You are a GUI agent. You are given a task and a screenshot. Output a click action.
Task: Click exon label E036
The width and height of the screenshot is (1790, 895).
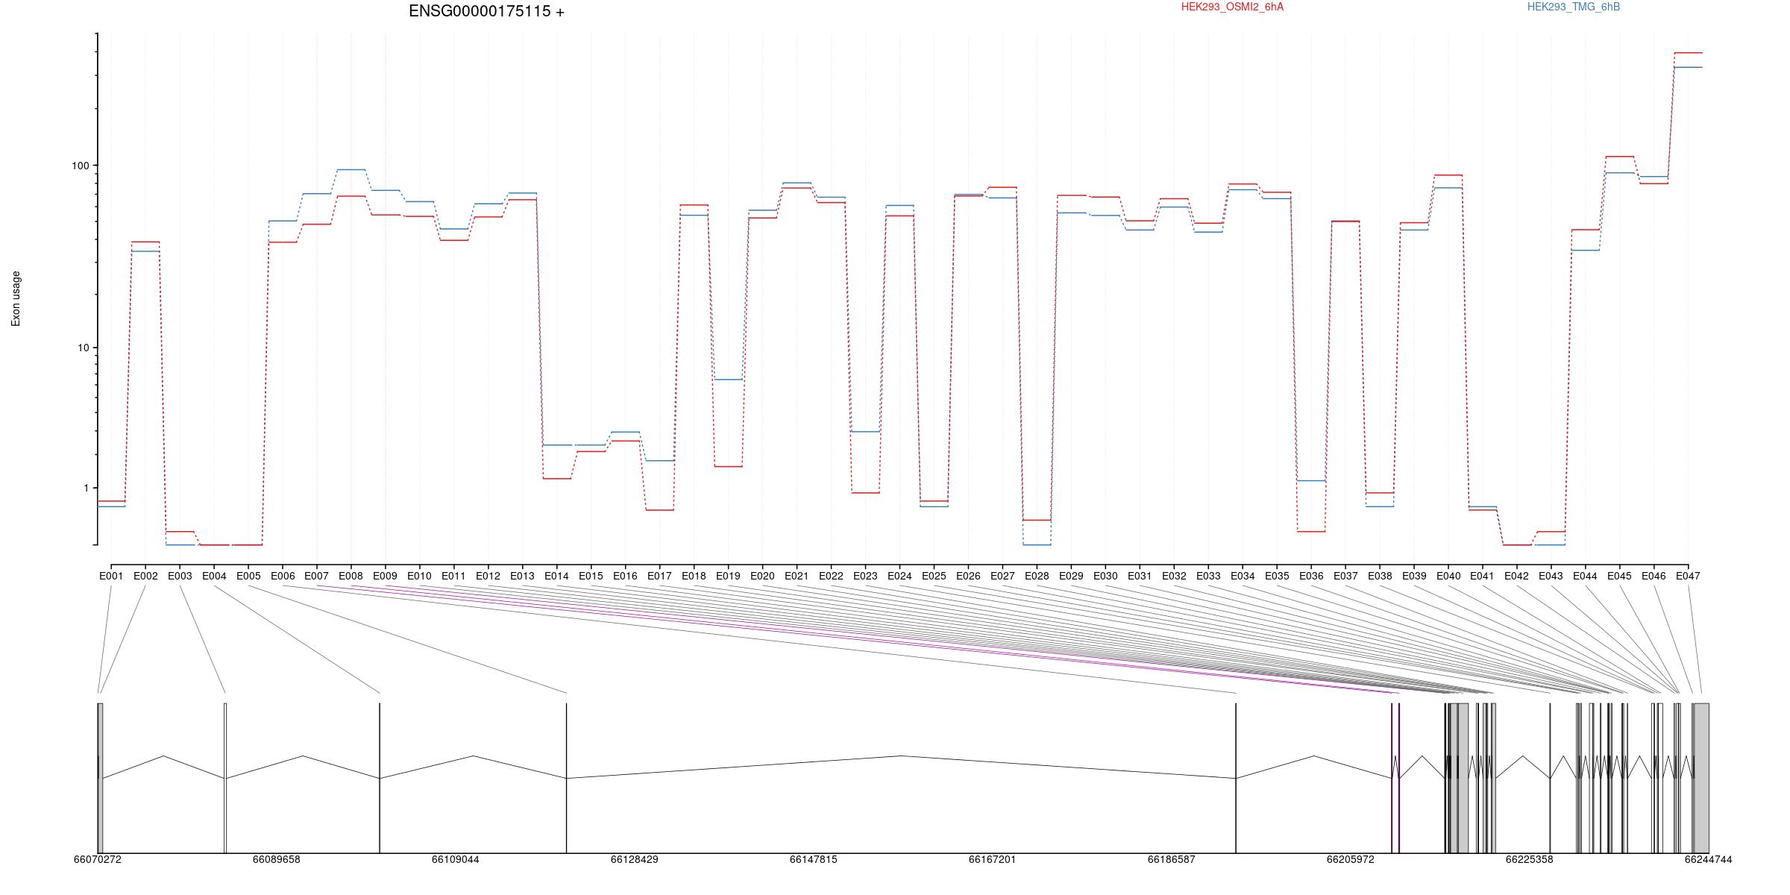pyautogui.click(x=1312, y=576)
